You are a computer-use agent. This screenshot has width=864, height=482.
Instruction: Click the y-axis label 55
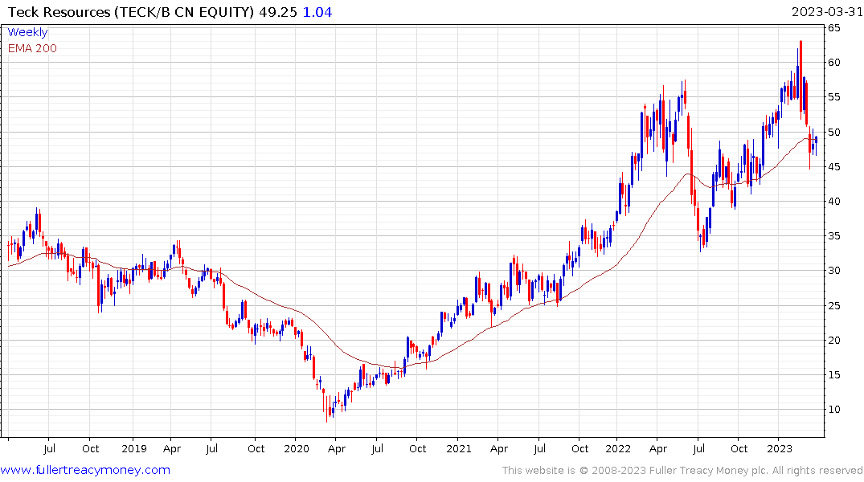coord(833,97)
